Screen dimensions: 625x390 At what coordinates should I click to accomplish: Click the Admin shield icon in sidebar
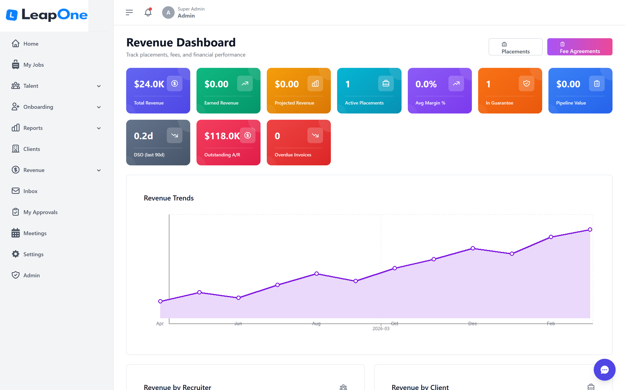16,275
